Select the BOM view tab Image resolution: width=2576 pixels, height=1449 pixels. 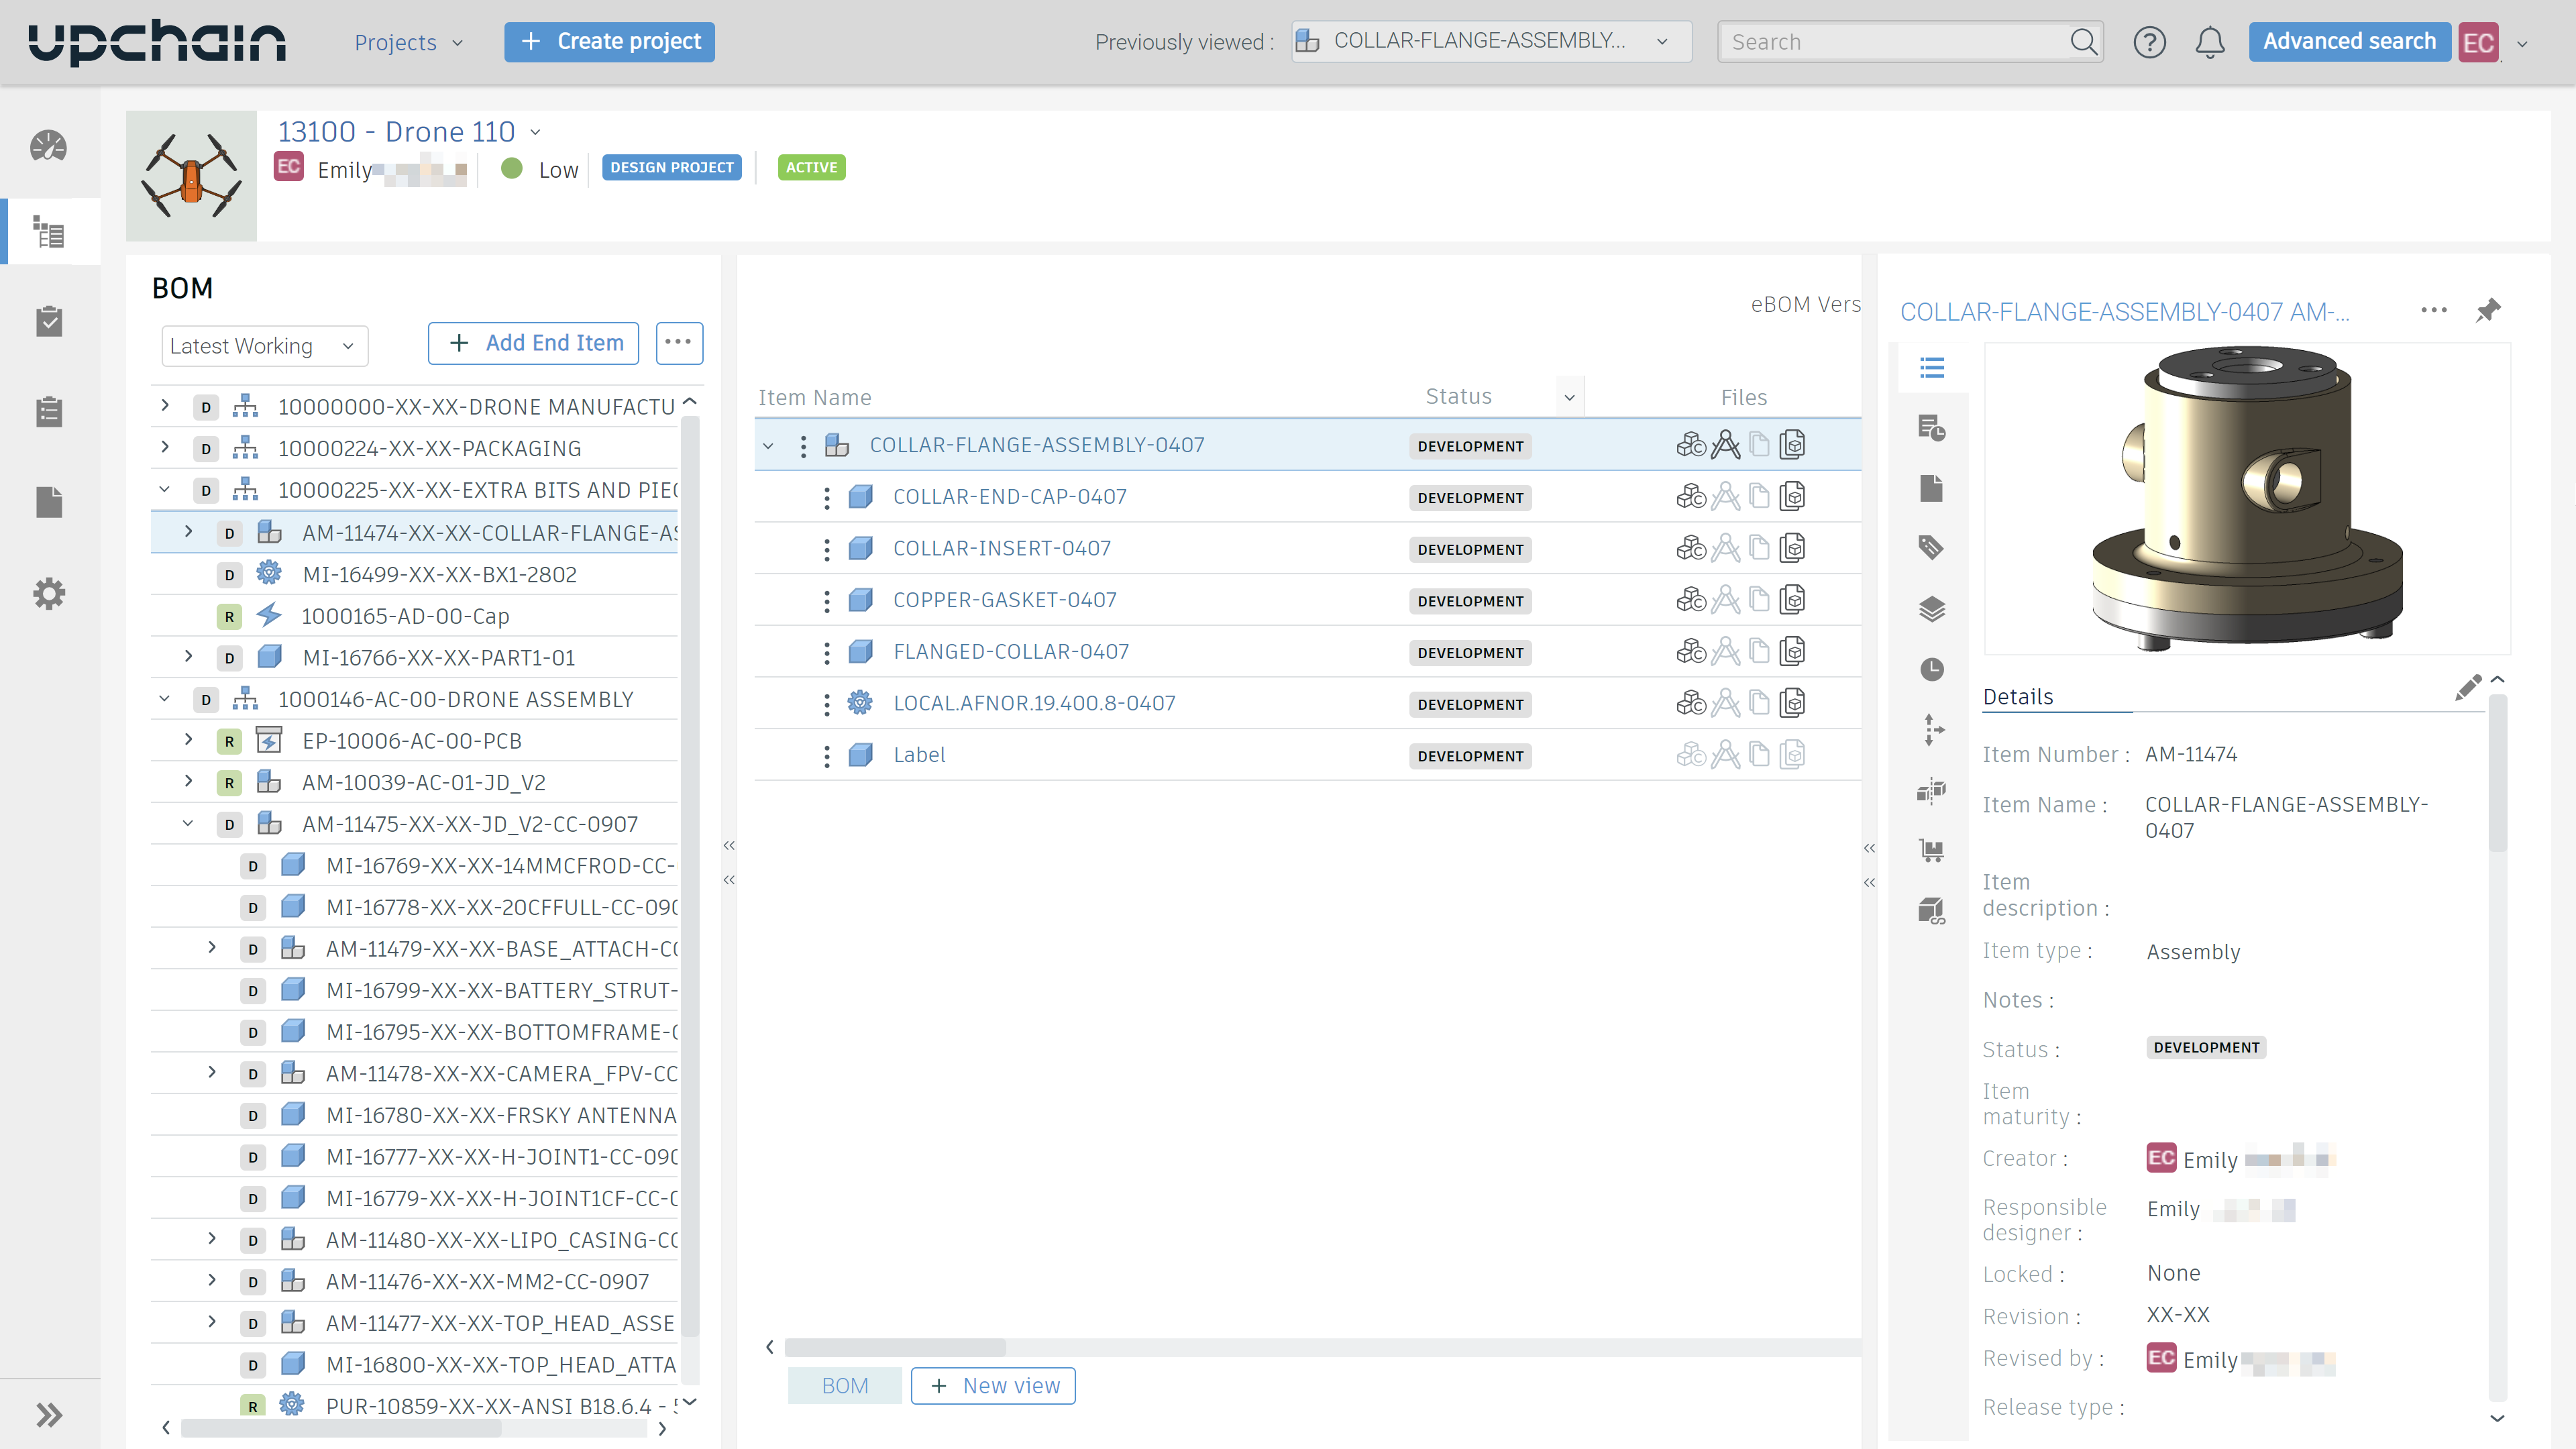pos(844,1386)
